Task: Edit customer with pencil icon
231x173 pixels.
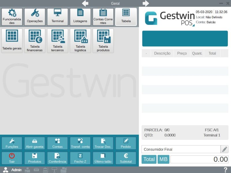Action: 224,149
